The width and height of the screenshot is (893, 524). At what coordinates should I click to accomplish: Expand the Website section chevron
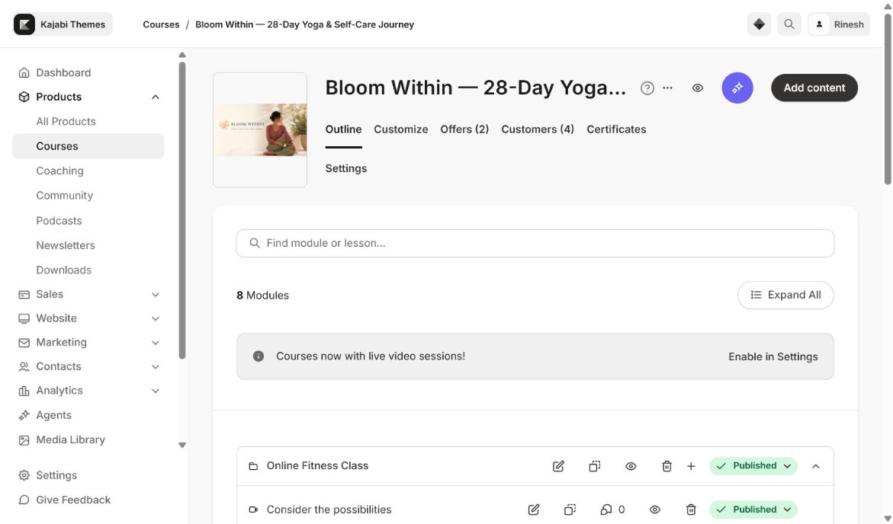coord(156,318)
